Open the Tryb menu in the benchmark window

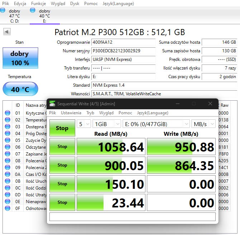coord(90,112)
